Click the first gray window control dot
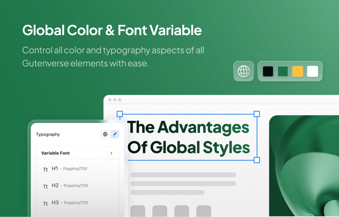Screen dimensions: 339x217 pos(110,100)
